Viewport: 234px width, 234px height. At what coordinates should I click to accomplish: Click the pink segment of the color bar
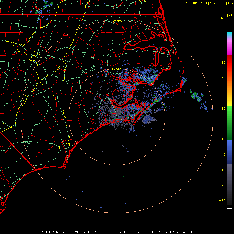(x=230, y=46)
